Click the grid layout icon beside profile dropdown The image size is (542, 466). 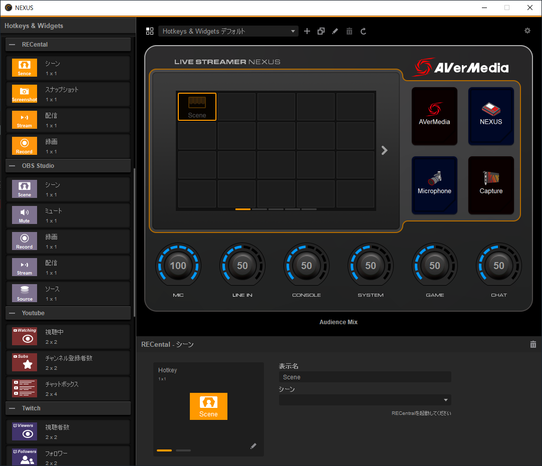point(150,31)
